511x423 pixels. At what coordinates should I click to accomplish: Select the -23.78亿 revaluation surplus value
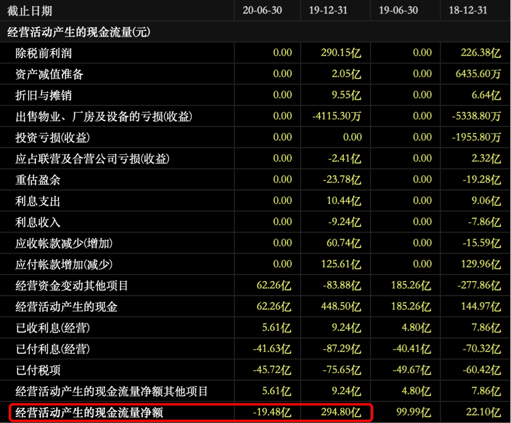click(342, 180)
